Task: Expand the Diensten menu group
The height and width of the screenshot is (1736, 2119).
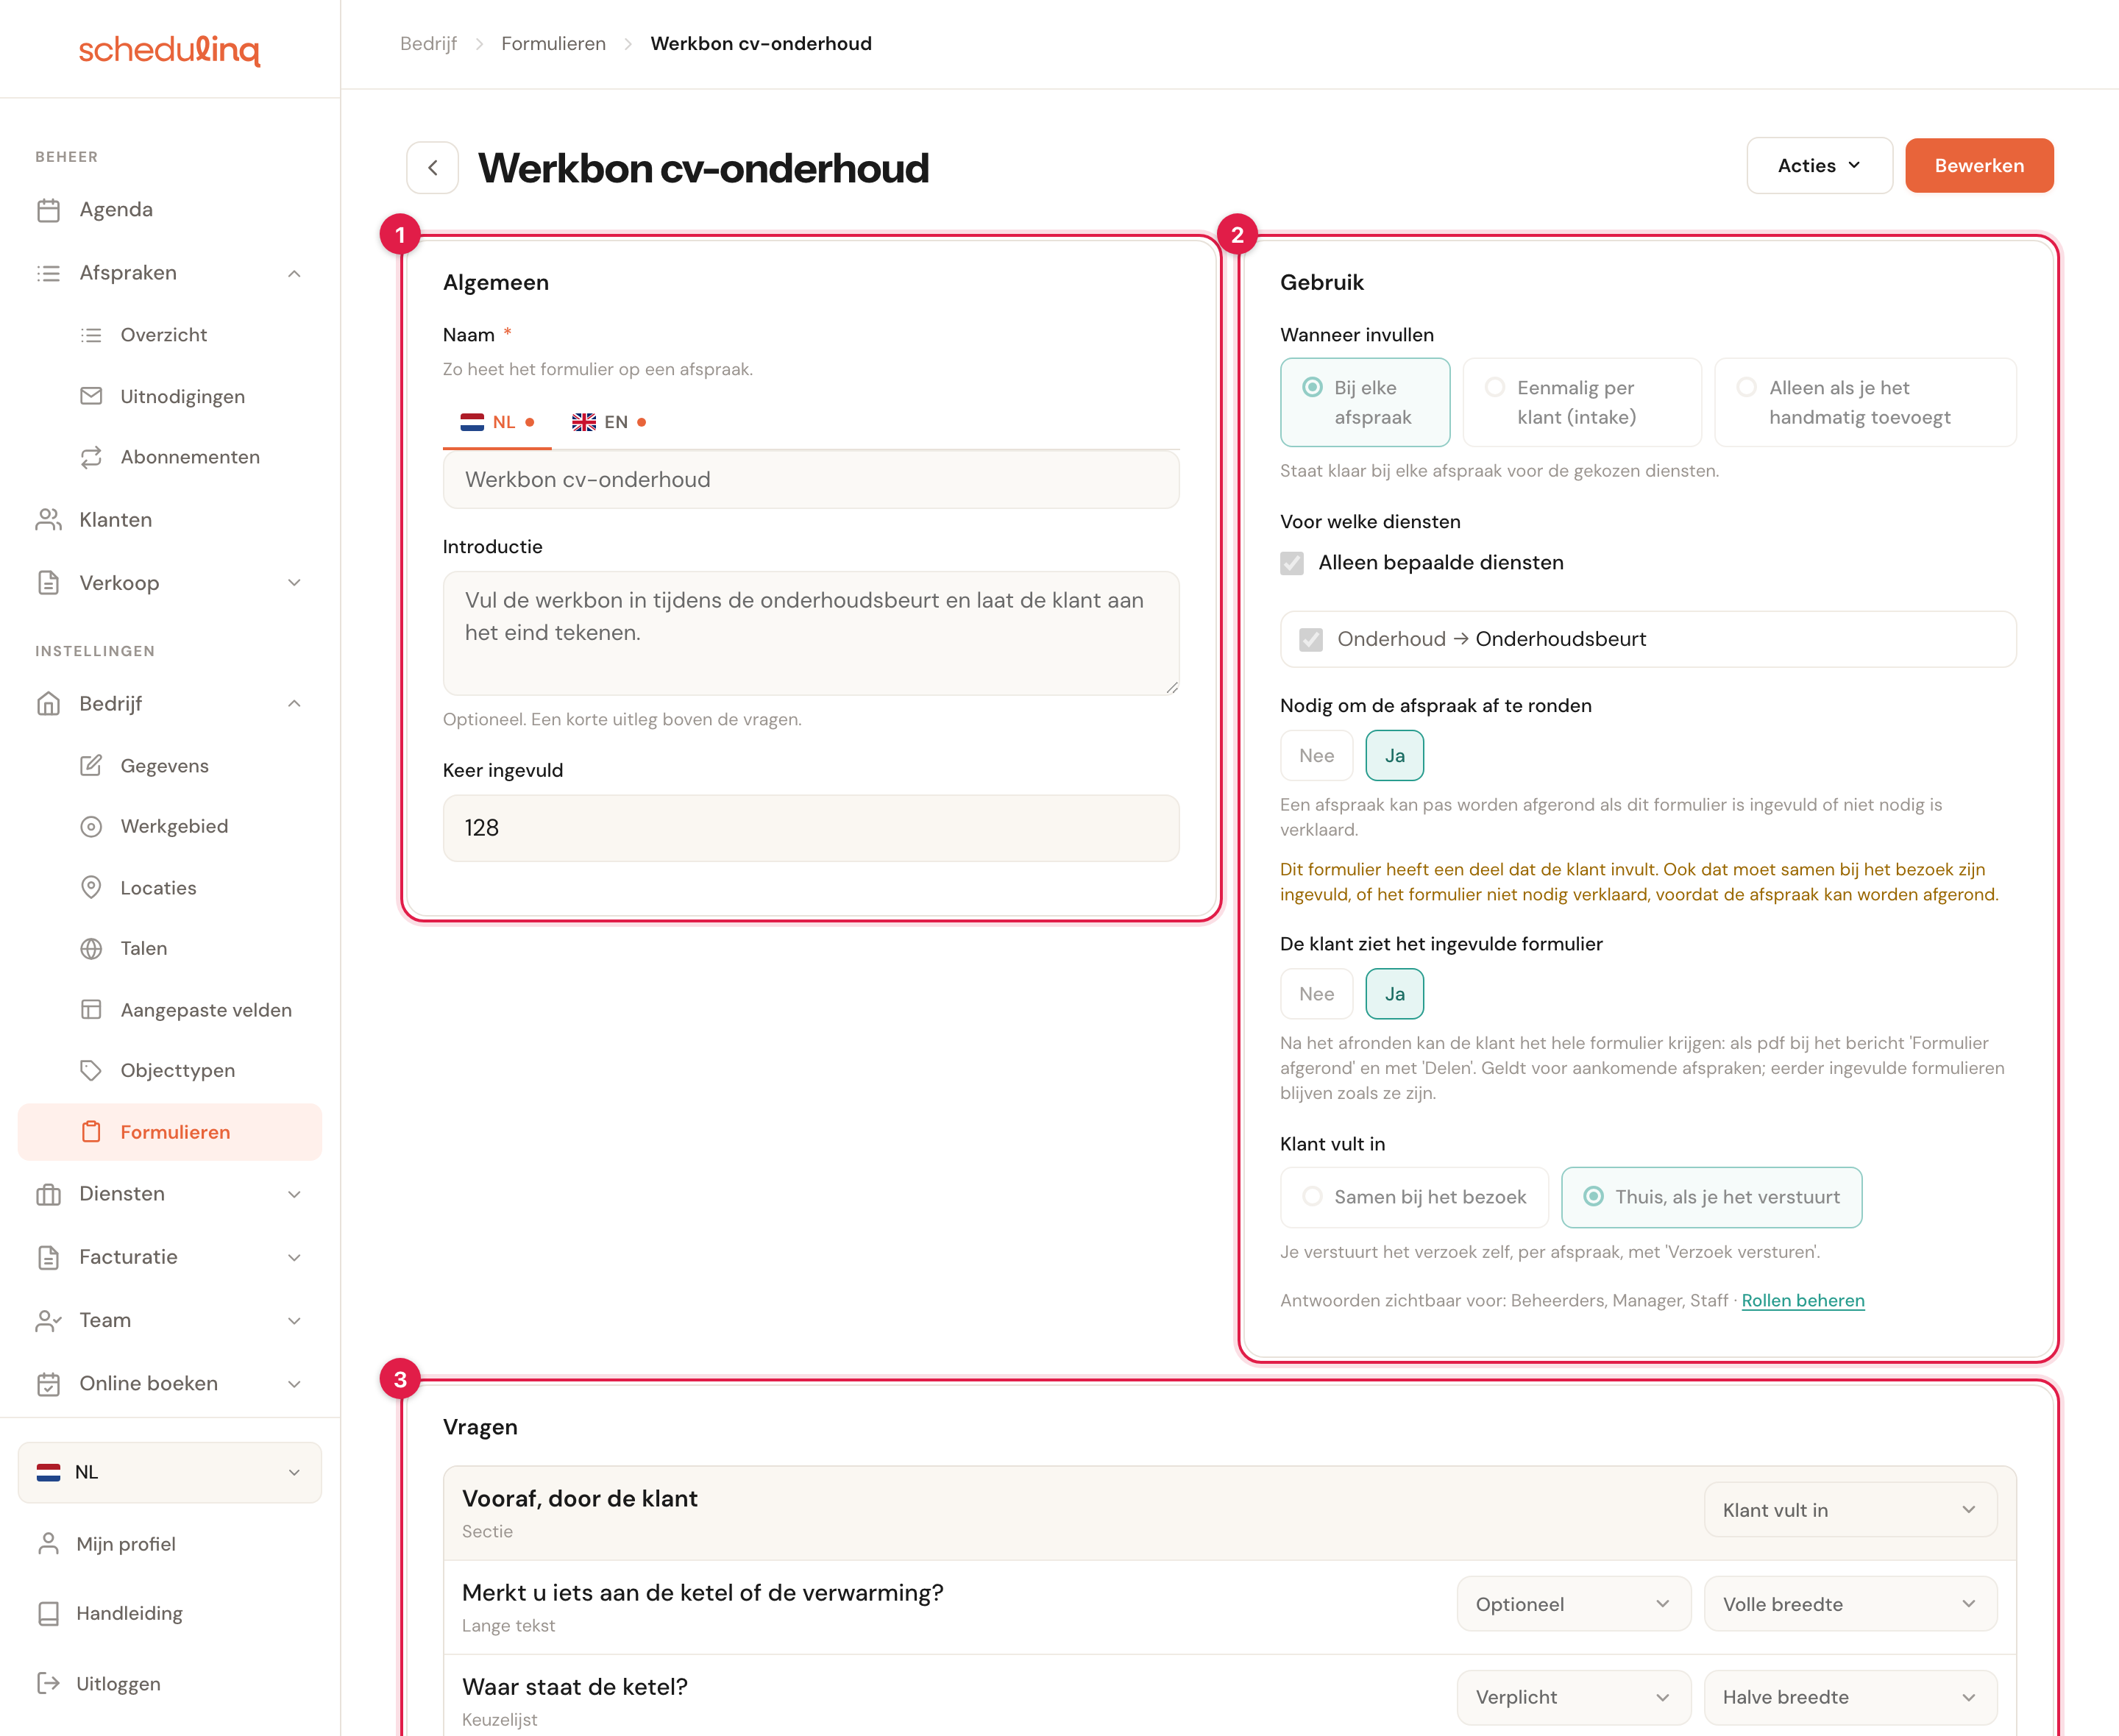Action: coord(294,1194)
